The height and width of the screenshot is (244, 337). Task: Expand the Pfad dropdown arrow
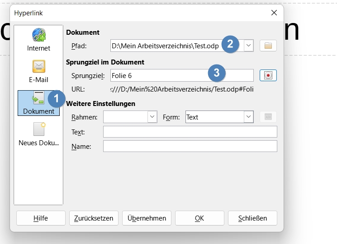(249, 45)
